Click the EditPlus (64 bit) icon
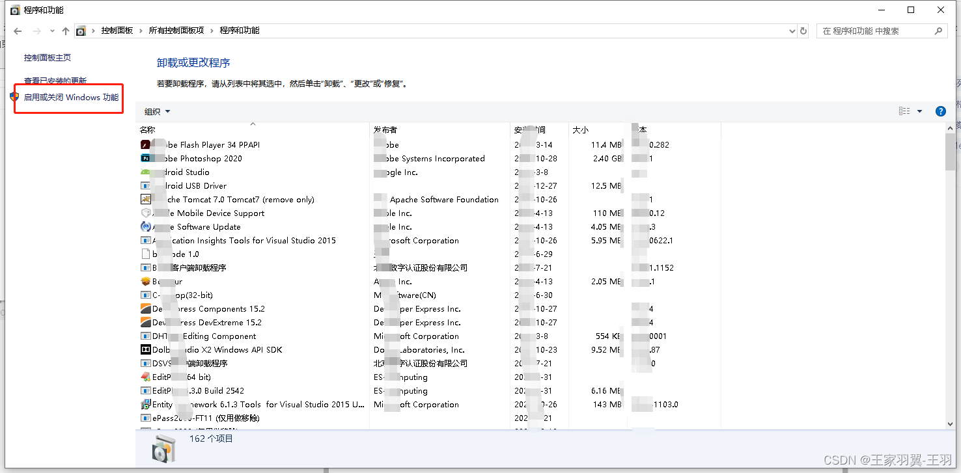961x473 pixels. pyautogui.click(x=146, y=377)
